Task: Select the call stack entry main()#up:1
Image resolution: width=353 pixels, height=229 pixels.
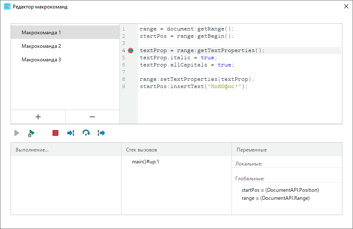Action: click(146, 162)
